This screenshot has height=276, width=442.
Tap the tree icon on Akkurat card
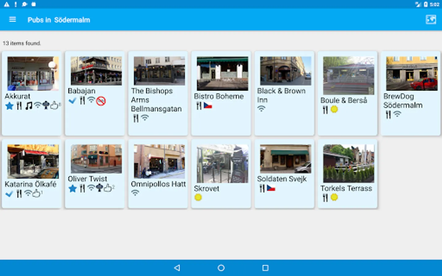click(x=46, y=105)
